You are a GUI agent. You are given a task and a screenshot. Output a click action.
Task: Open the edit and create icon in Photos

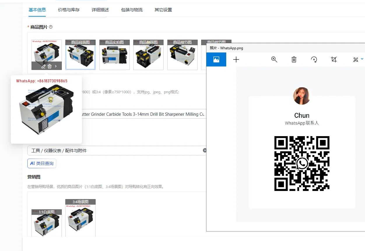click(x=355, y=59)
